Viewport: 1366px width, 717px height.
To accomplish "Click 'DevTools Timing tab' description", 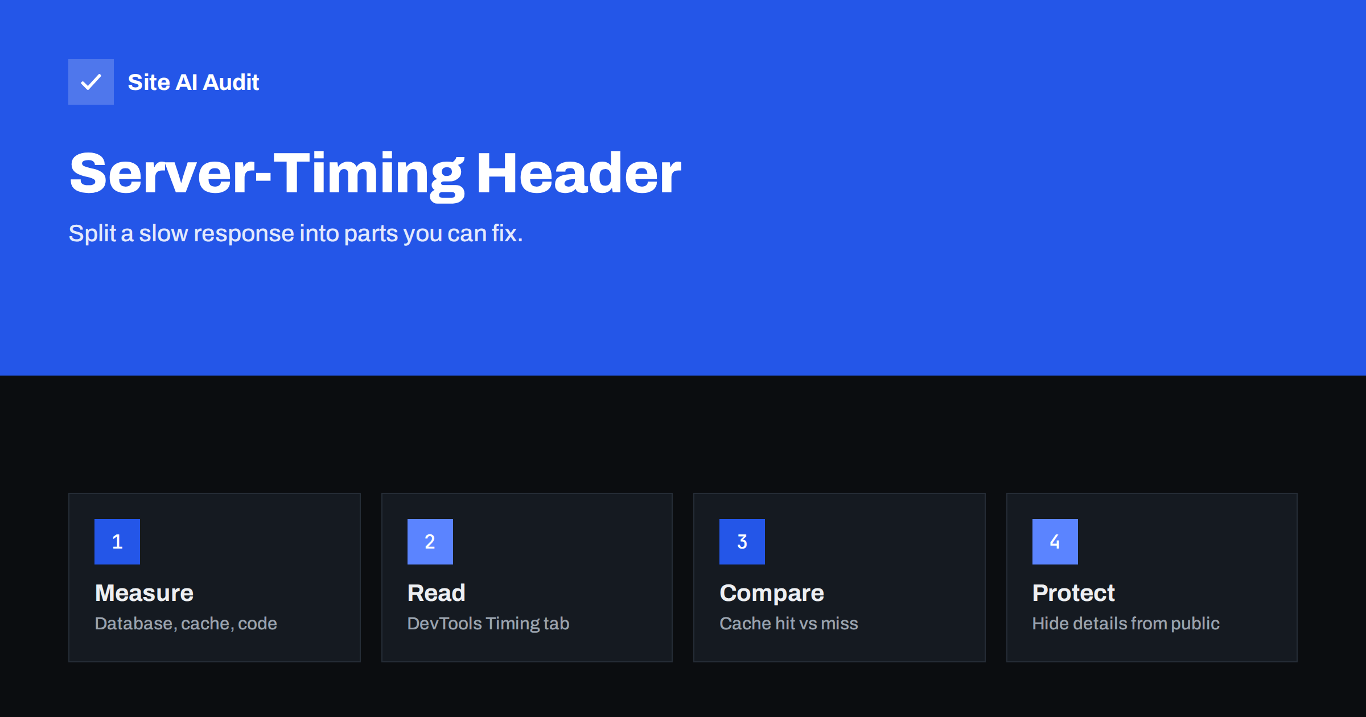I will point(488,624).
